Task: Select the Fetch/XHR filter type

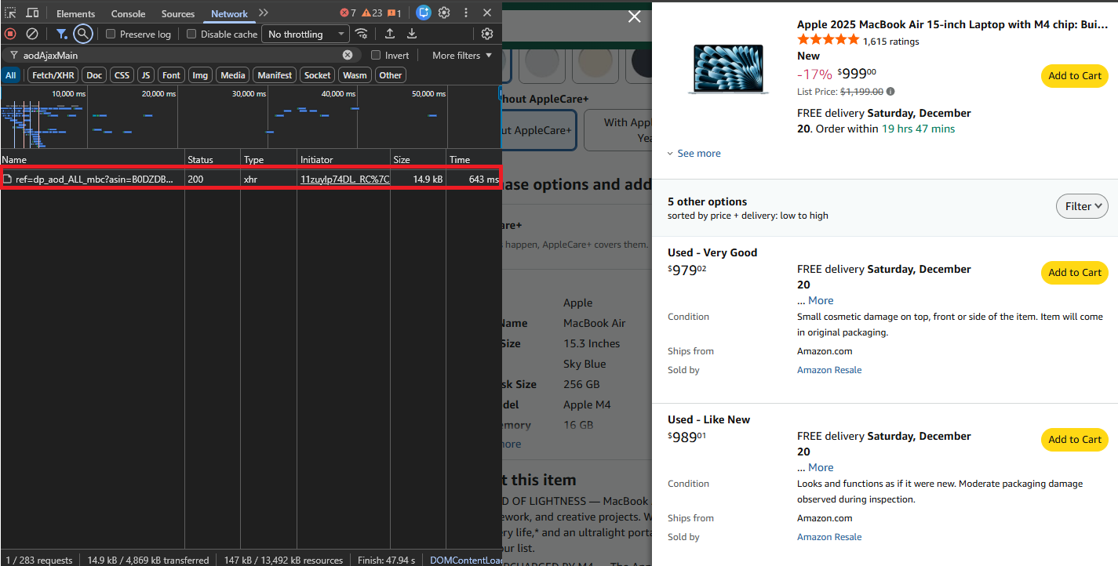Action: (53, 75)
